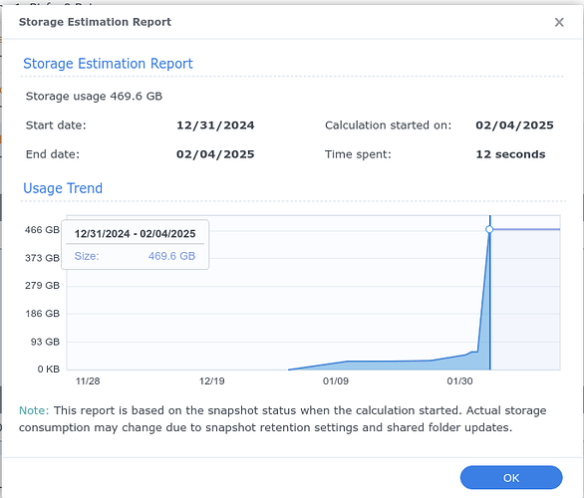Click the End date value 02/04/2025
Image resolution: width=584 pixels, height=498 pixels.
215,154
